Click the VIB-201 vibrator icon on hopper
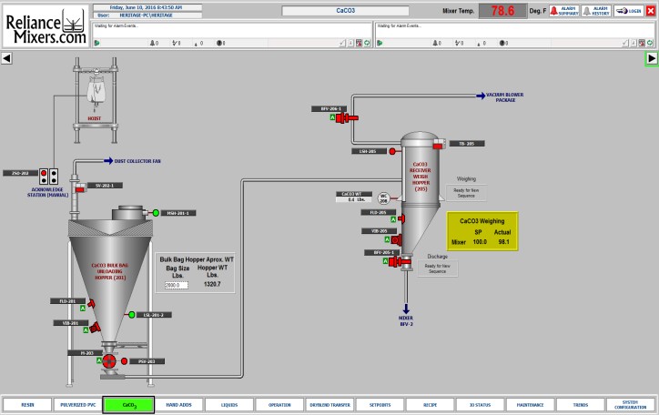This screenshot has width=659, height=415. click(x=93, y=326)
